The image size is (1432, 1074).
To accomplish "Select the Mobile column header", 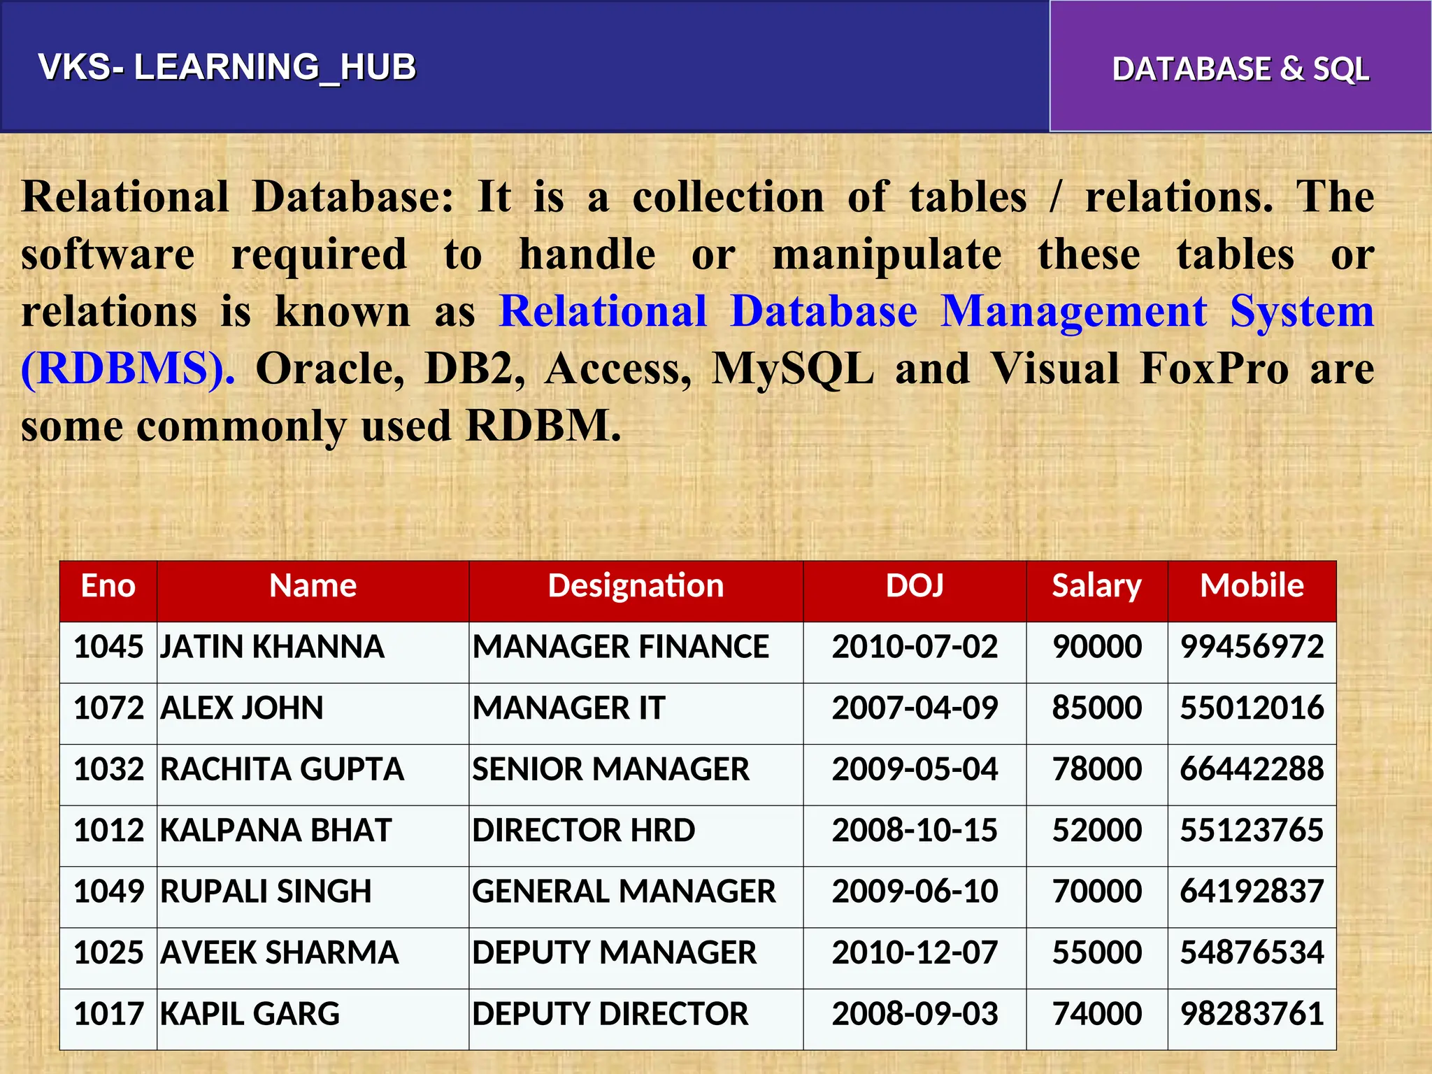I will pyautogui.click(x=1252, y=592).
